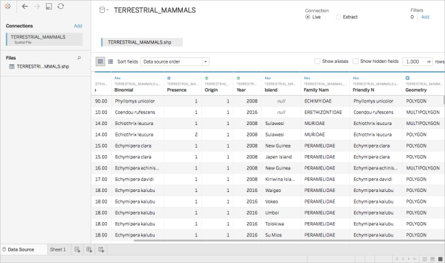Open the data source name dropdown arrow

pyautogui.click(x=107, y=10)
